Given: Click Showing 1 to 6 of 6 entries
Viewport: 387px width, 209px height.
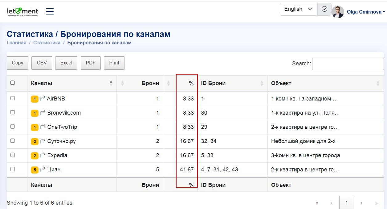Looking at the screenshot, I should click(x=39, y=203).
